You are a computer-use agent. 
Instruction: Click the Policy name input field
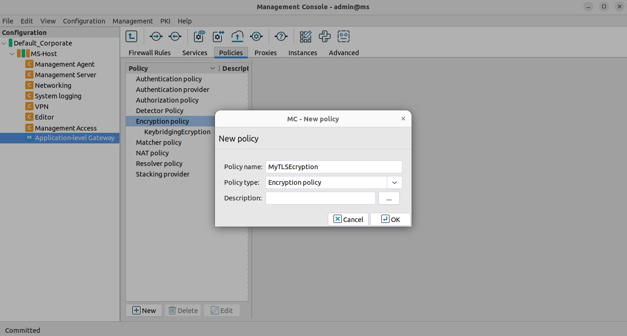(x=334, y=166)
